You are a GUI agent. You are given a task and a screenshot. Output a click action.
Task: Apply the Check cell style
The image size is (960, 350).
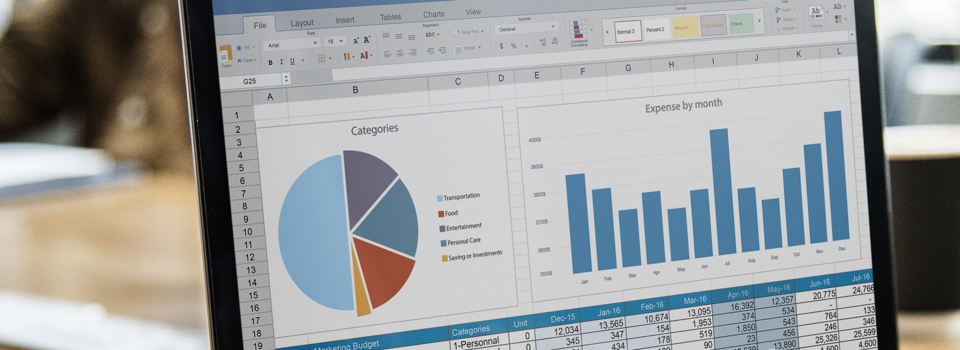point(741,24)
